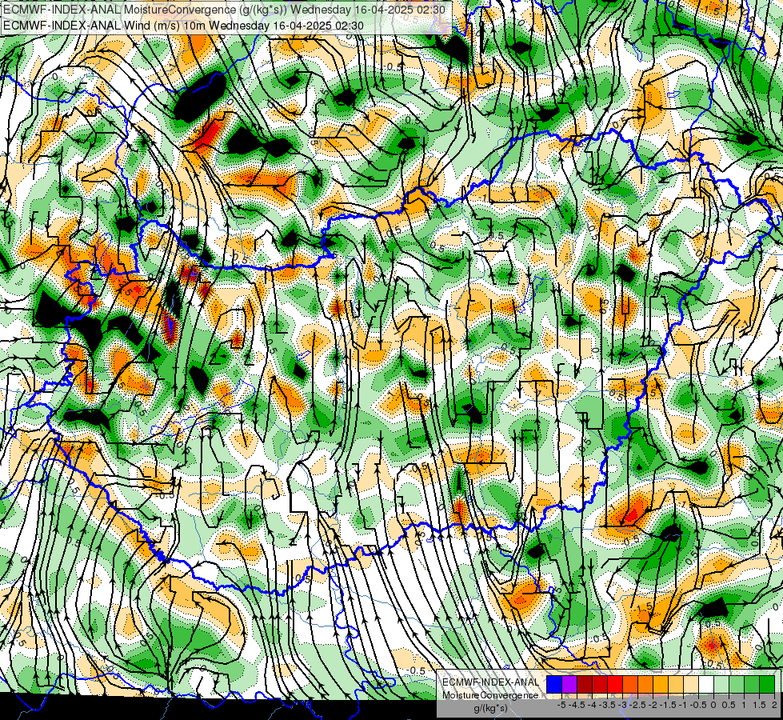Pick the bright red legend swatch
This screenshot has width=783, height=720.
615,685
